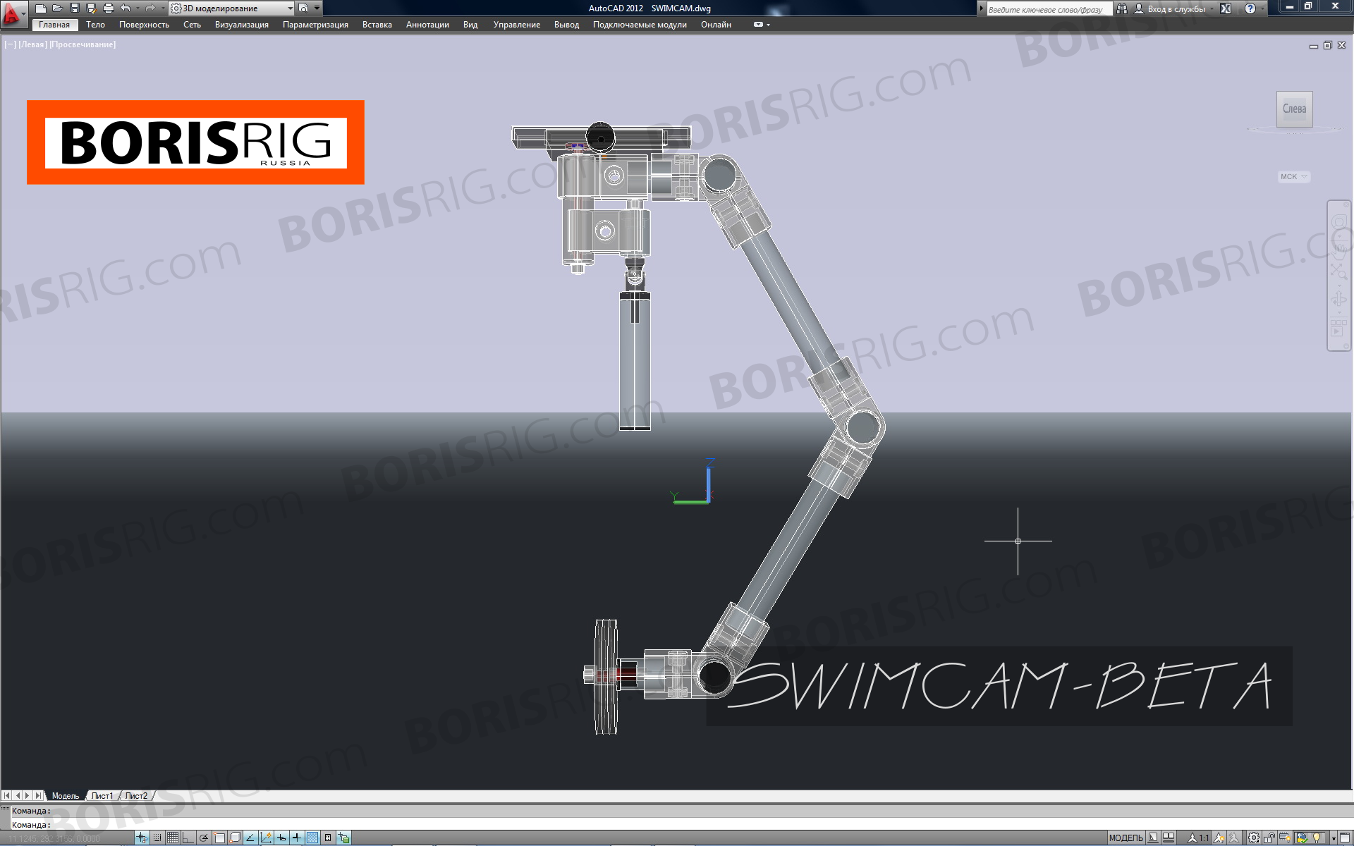Open the Вывод ribbon tab
This screenshot has height=846, width=1354.
pos(566,25)
